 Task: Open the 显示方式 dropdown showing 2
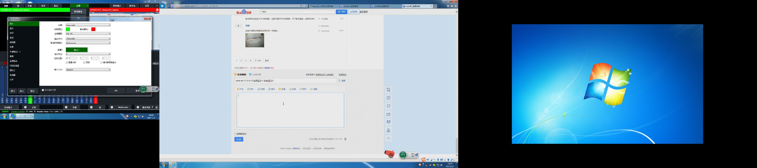(88, 54)
